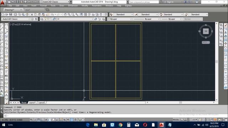The height and width of the screenshot is (128, 228).
Task: Toggle Object Snap in status bar
Action: [50, 120]
